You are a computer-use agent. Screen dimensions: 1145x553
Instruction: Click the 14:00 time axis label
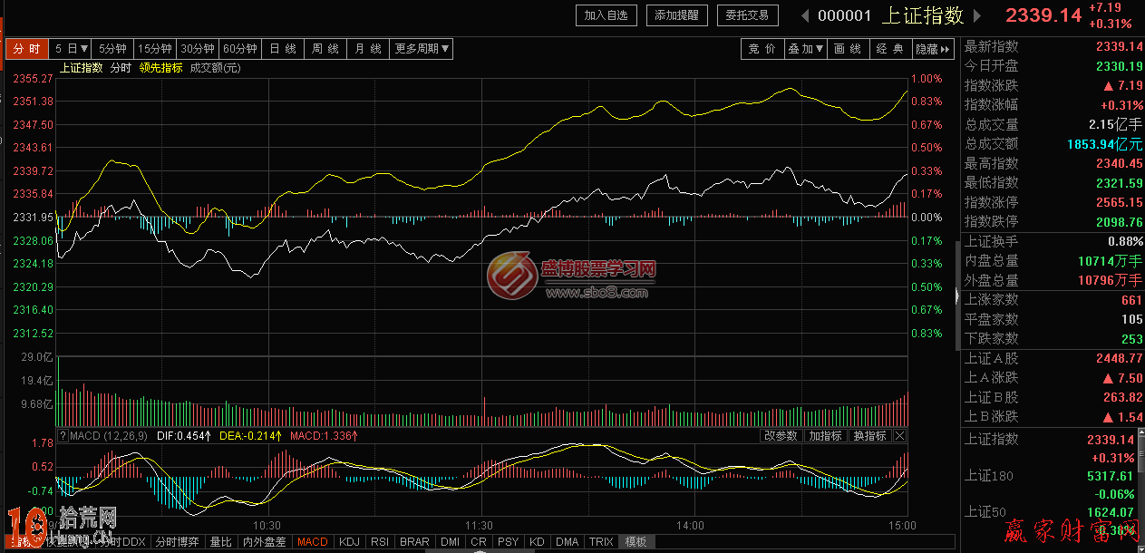[x=690, y=525]
